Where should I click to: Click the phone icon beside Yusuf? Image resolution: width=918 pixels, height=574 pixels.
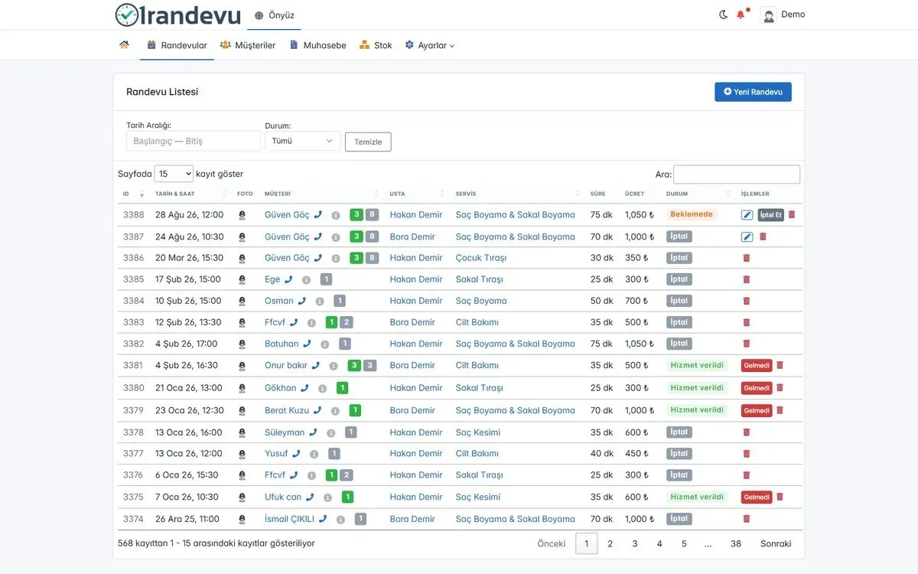297,454
